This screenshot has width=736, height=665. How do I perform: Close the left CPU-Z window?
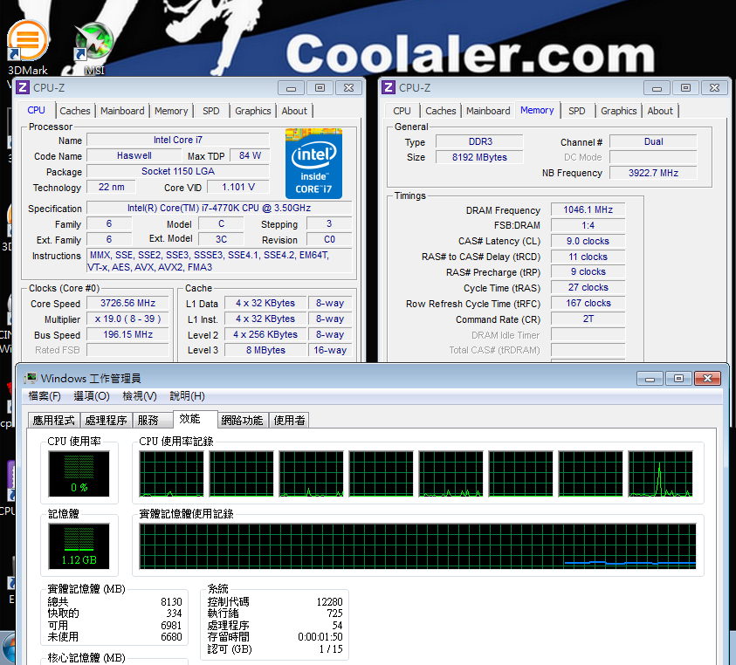[x=348, y=88]
